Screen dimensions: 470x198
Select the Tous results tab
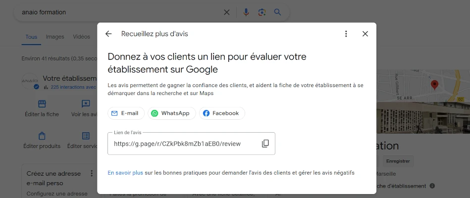31,37
